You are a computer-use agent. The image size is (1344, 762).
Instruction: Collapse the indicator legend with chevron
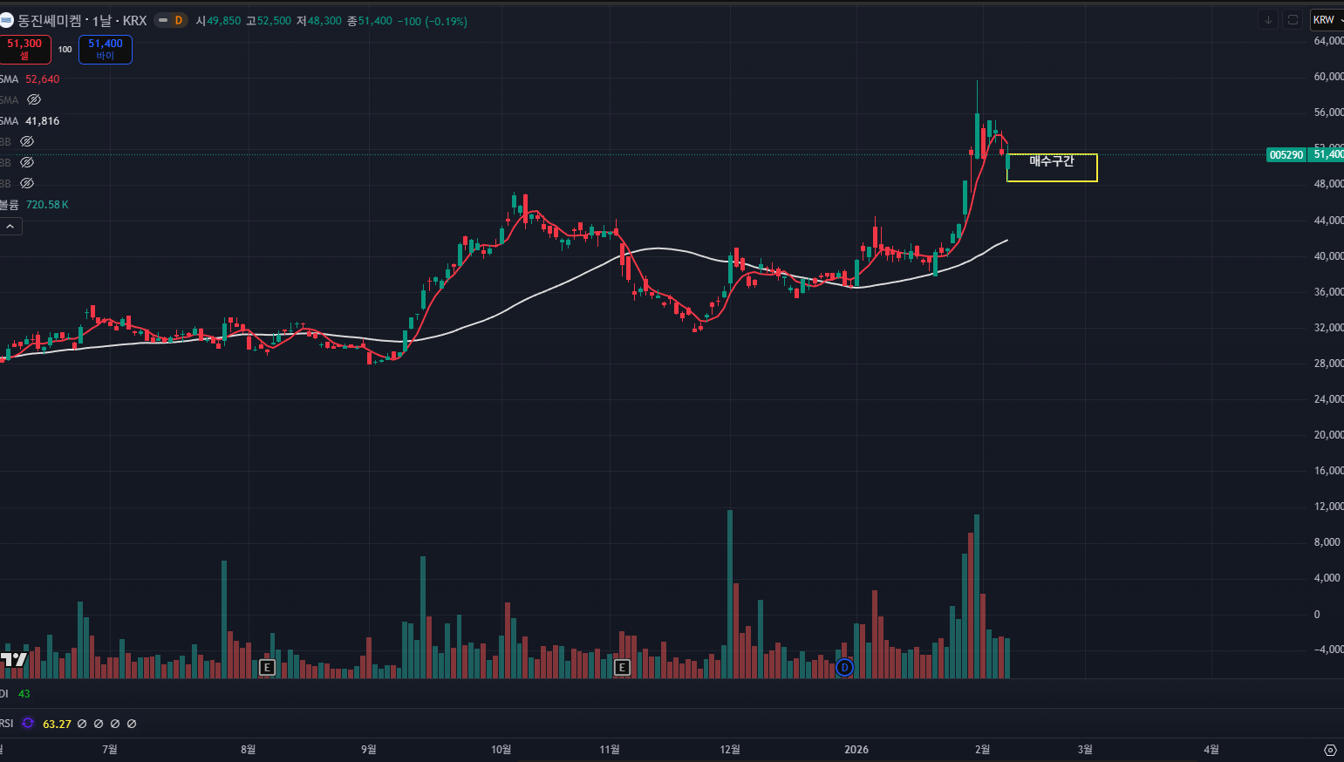coord(10,227)
